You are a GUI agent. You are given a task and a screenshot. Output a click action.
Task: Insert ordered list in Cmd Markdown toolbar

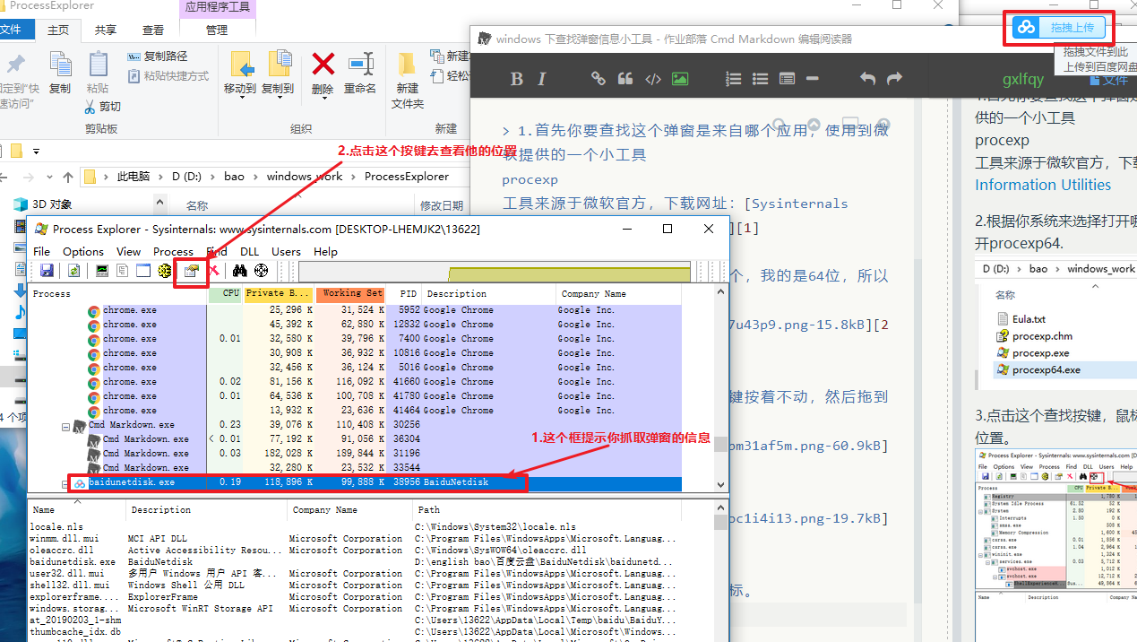[734, 79]
